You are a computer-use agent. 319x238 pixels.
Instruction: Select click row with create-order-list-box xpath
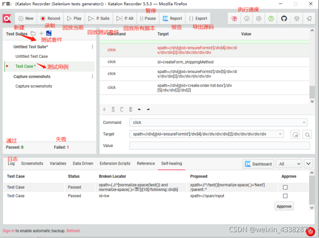point(204,88)
